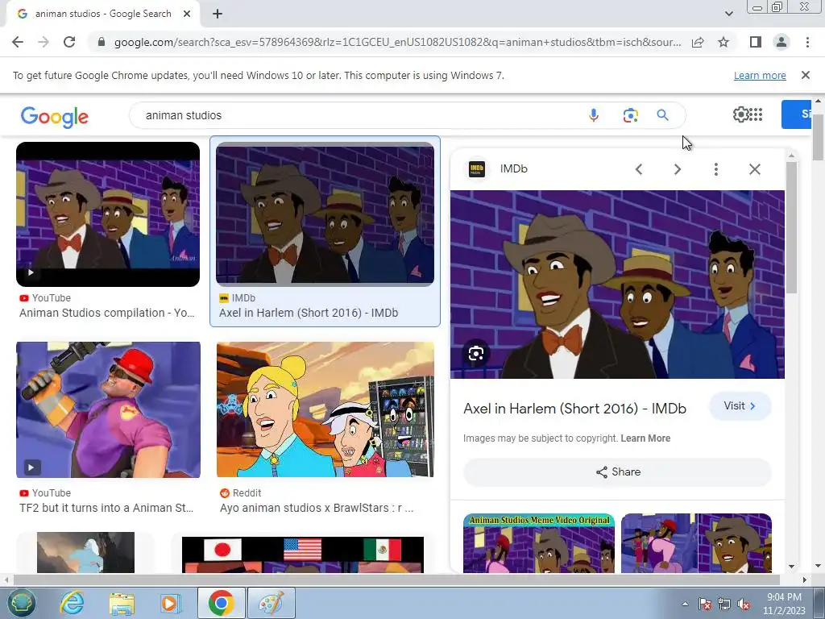Go back to the previous page in Chrome
The width and height of the screenshot is (825, 619).
(18, 42)
